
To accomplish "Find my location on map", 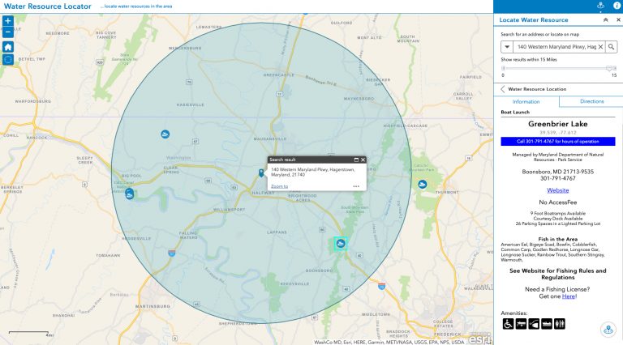I will click(8, 60).
